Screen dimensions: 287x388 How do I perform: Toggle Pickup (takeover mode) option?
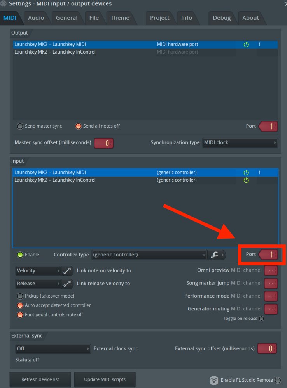(x=20, y=296)
